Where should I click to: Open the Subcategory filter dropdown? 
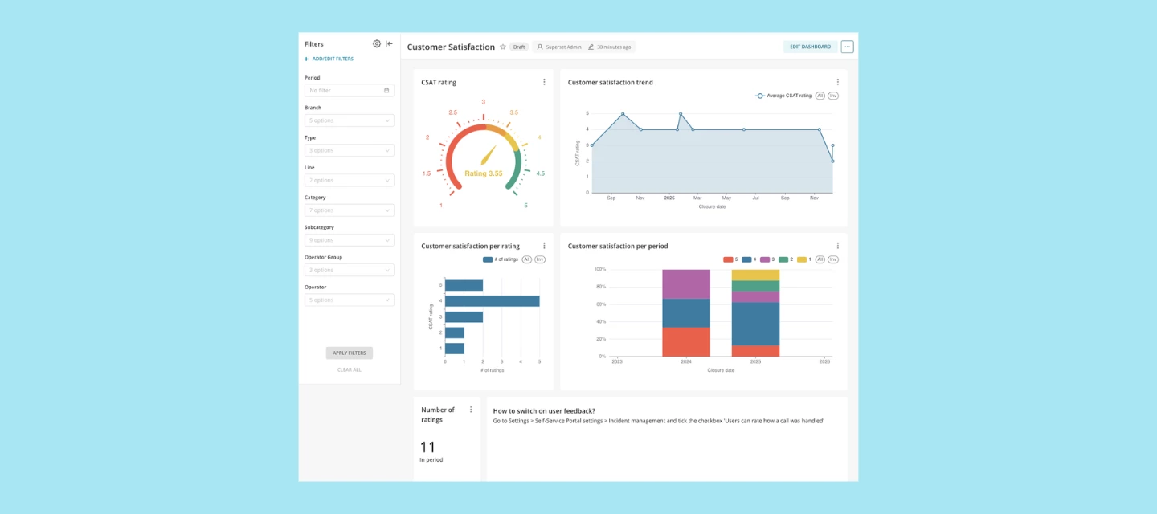click(x=348, y=239)
